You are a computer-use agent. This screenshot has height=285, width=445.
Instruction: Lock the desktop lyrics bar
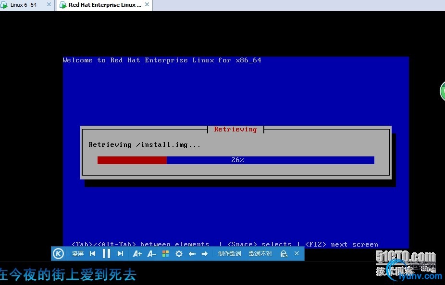284,254
